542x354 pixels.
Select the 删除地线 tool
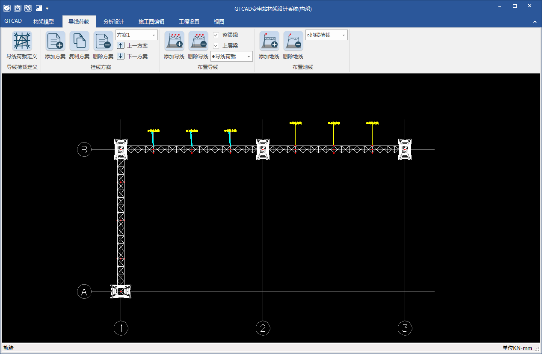click(x=293, y=42)
